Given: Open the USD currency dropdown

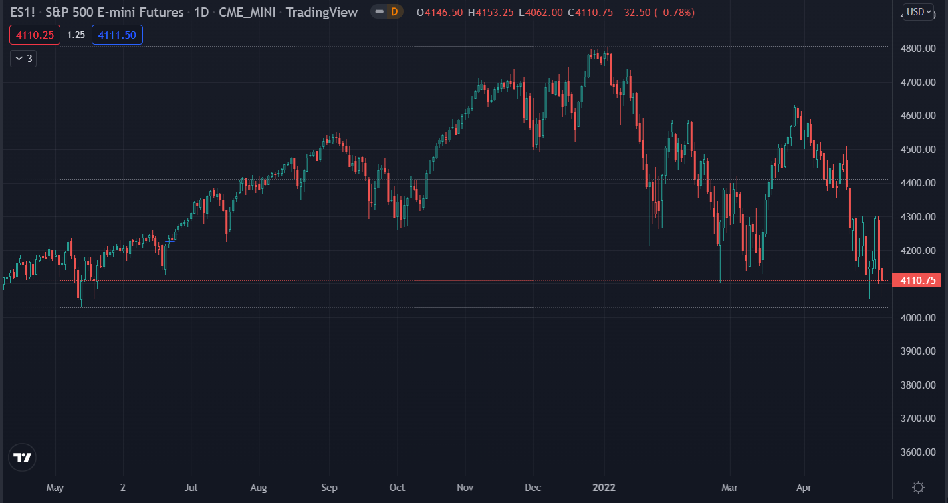Looking at the screenshot, I should (919, 12).
